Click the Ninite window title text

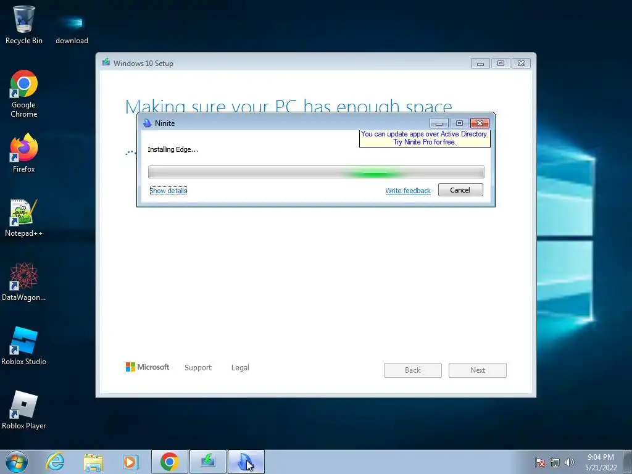pos(165,123)
